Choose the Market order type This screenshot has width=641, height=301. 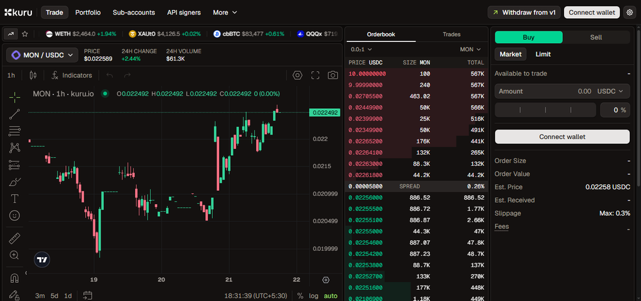point(511,54)
